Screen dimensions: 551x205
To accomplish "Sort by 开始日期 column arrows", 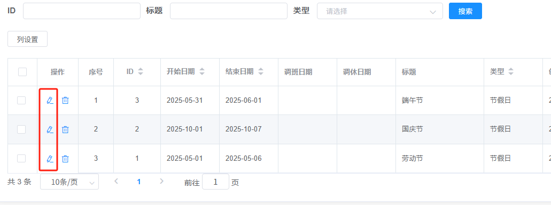I will coord(202,72).
